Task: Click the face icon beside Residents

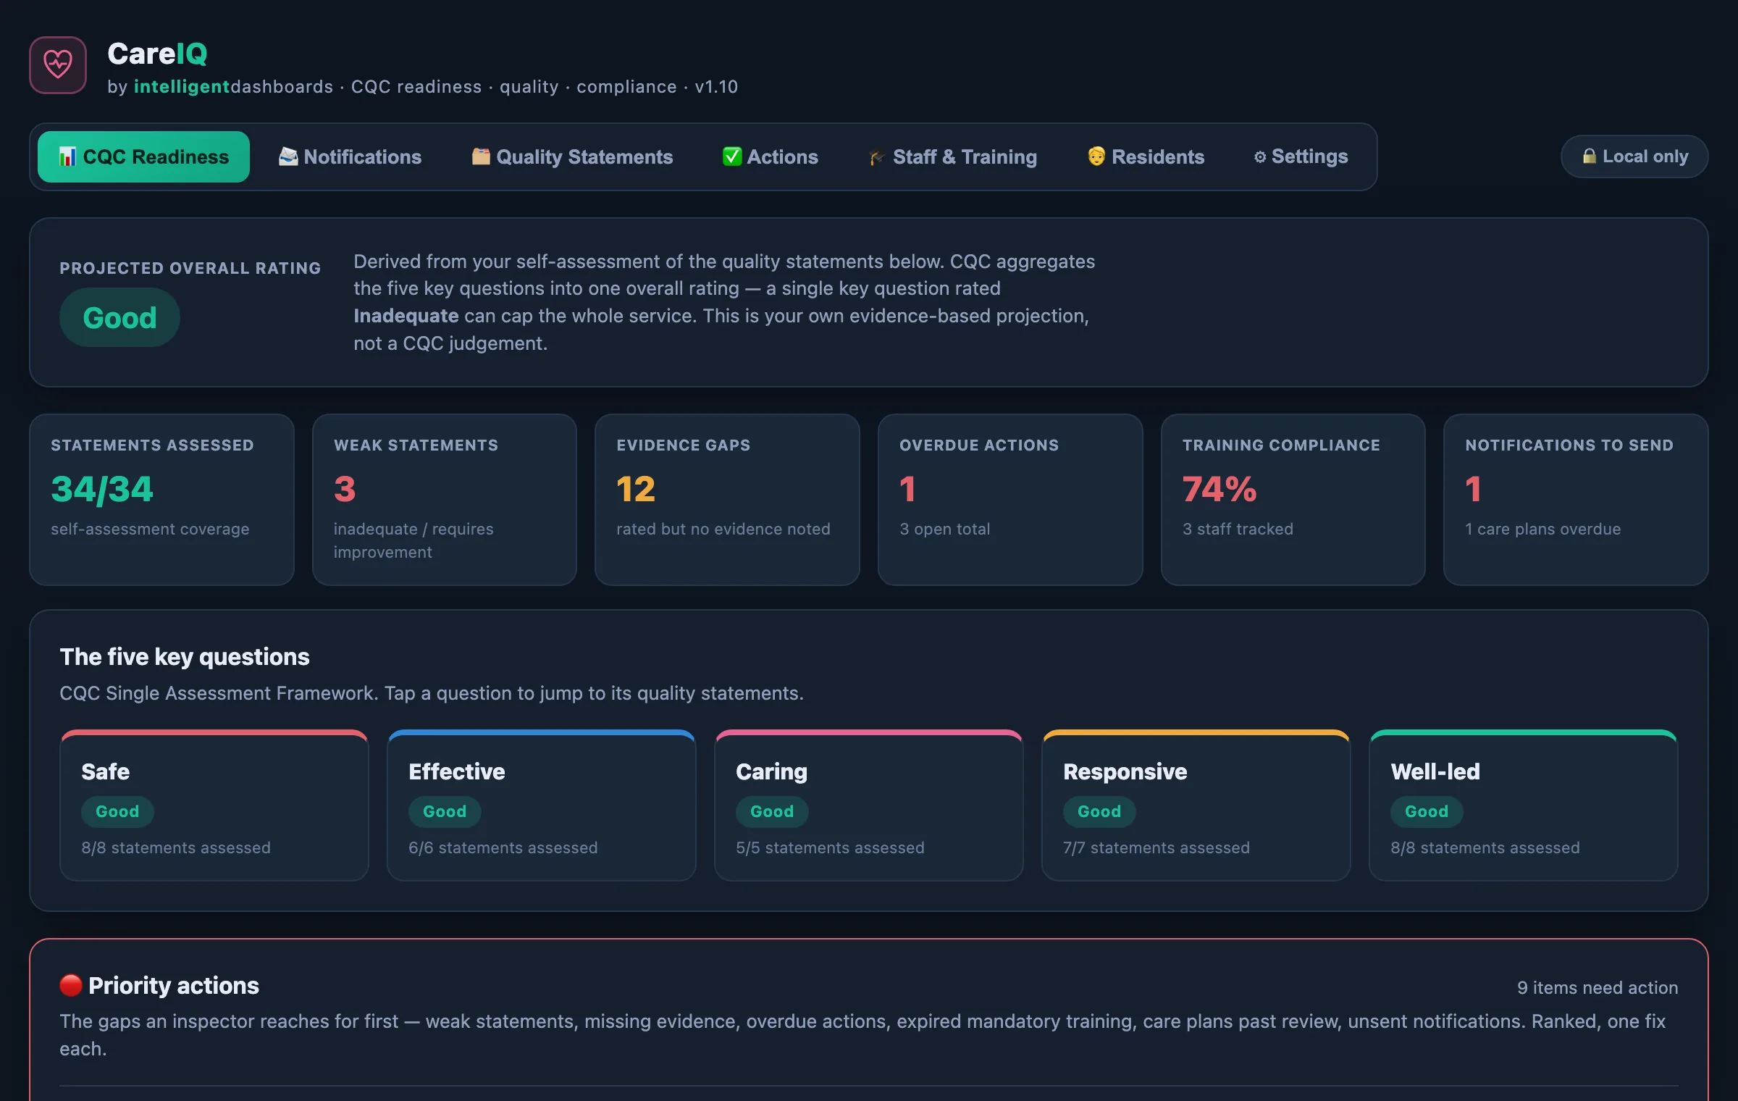Action: [x=1096, y=156]
